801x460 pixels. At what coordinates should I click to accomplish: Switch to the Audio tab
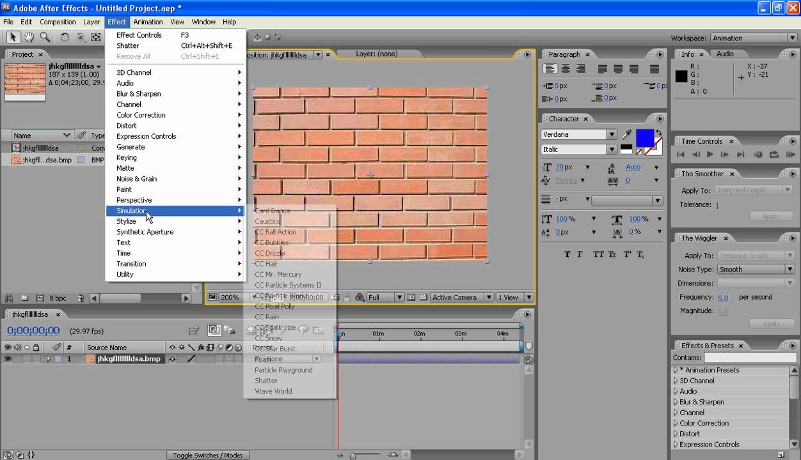pos(725,54)
